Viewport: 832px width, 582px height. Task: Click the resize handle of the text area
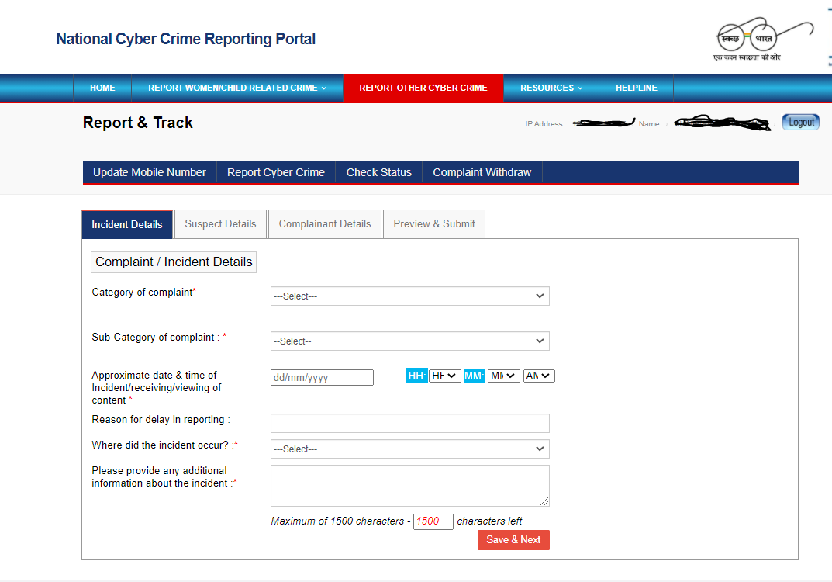544,501
